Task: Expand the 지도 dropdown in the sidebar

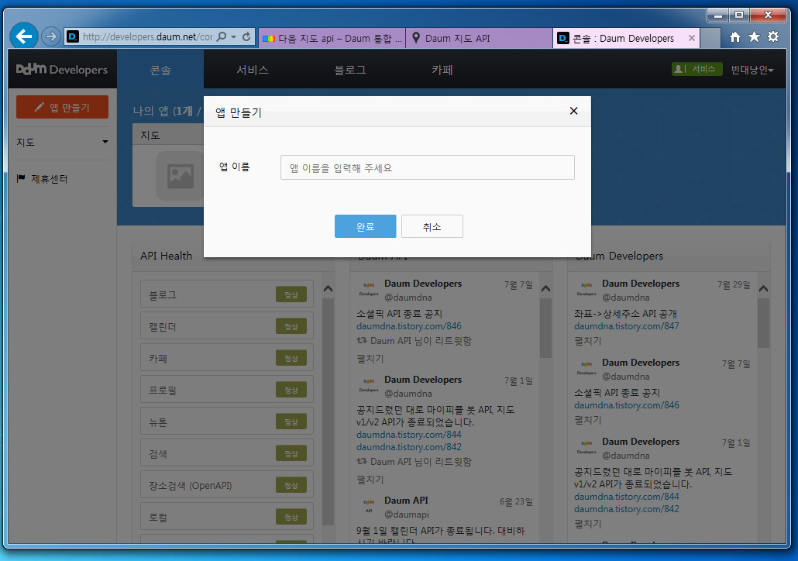Action: [x=62, y=142]
